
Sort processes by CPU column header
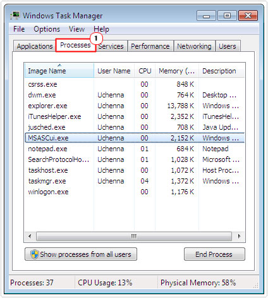point(145,71)
